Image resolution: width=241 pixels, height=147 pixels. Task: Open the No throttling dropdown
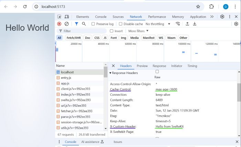click(158, 24)
